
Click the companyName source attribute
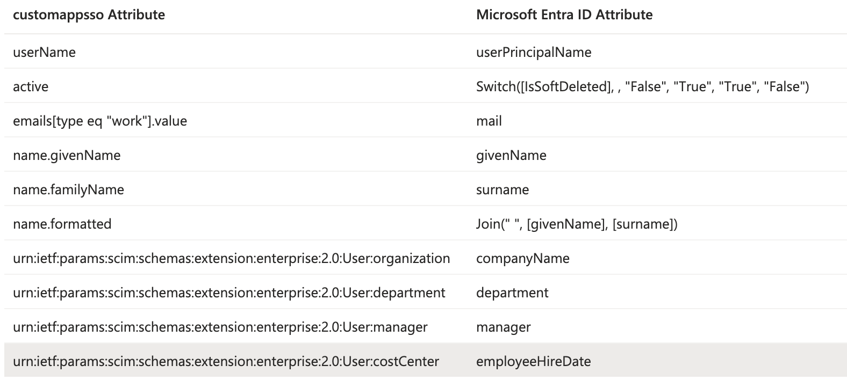(522, 258)
